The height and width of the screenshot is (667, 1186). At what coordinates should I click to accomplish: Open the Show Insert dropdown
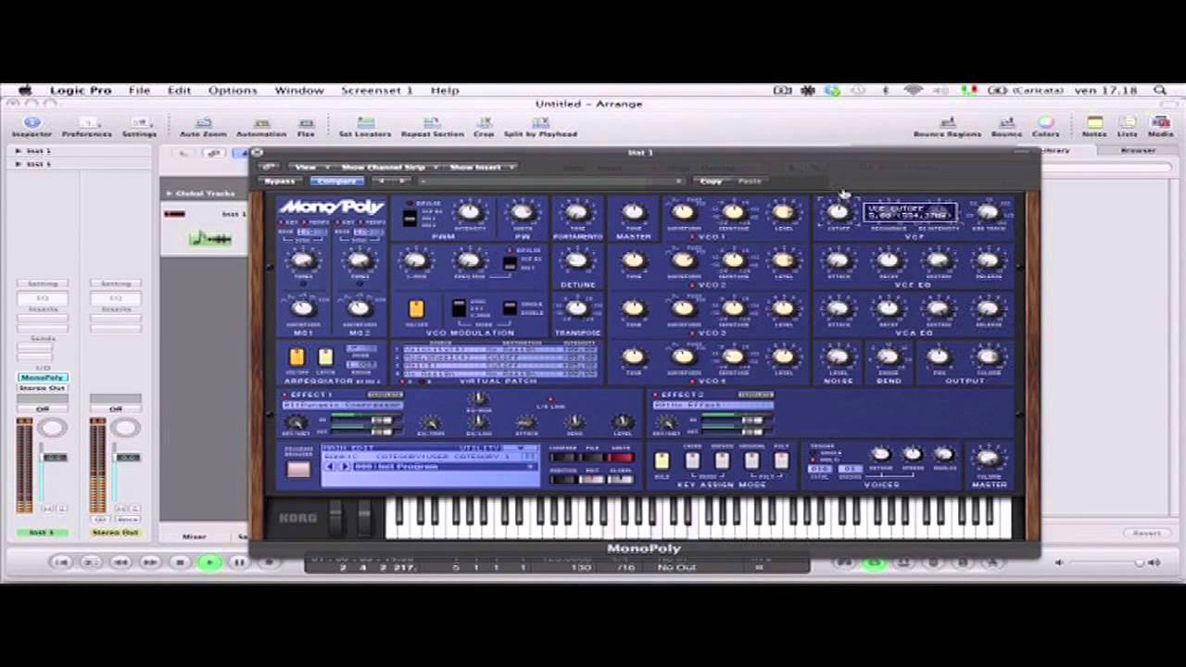(483, 168)
